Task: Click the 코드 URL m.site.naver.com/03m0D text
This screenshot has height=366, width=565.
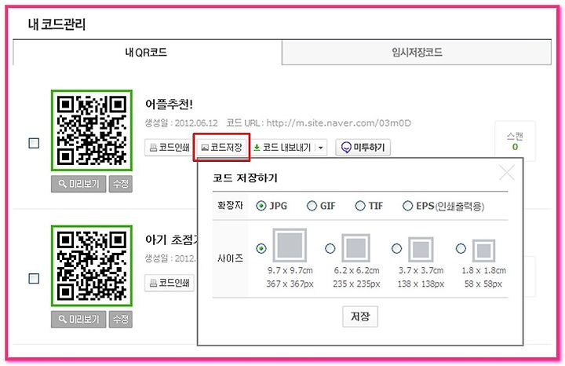Action: 319,123
